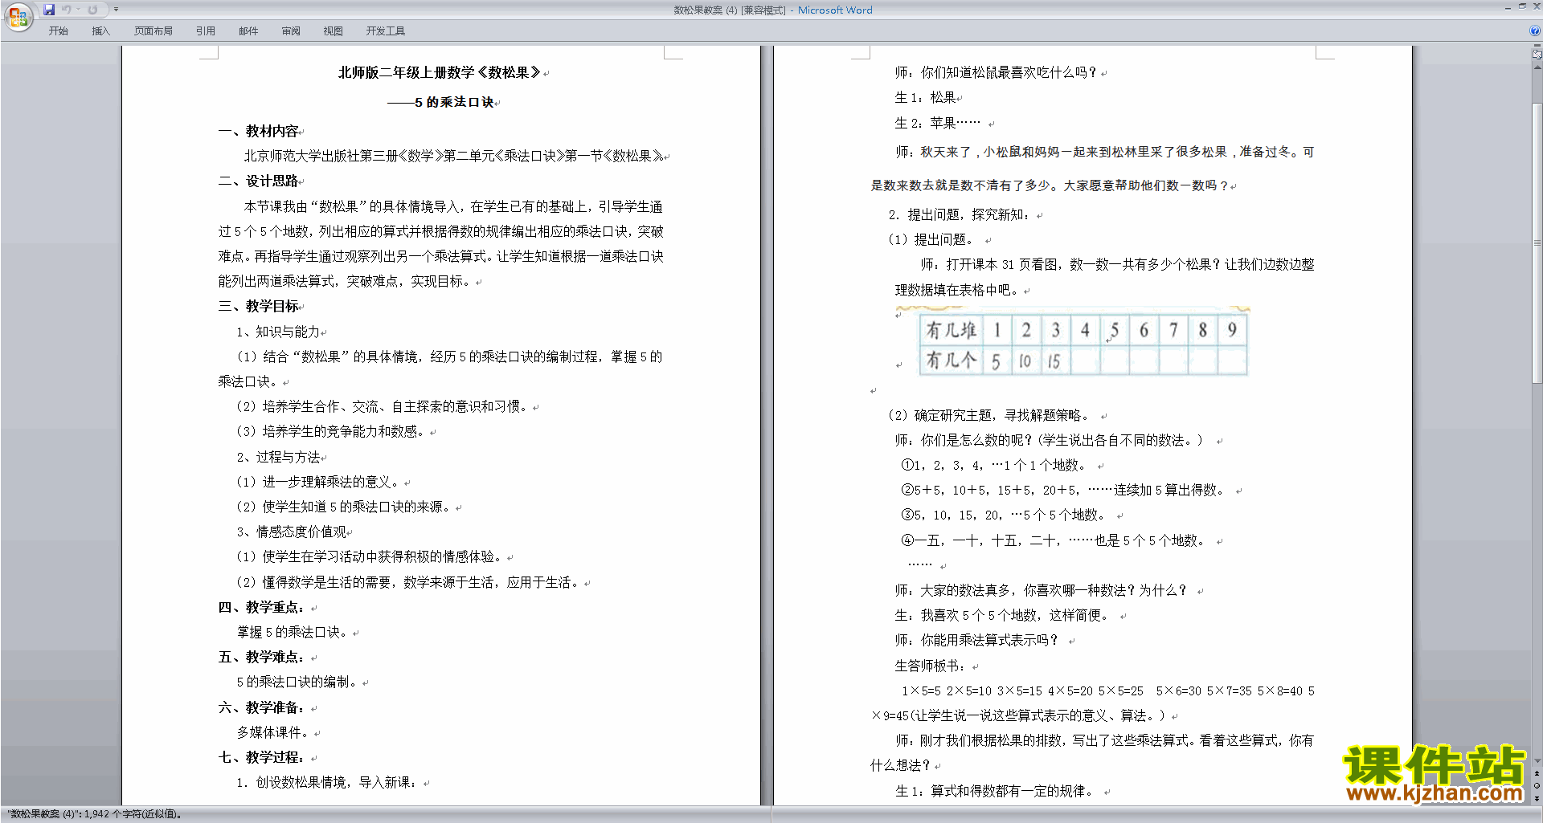
Task: Open the round Office button menu
Action: (x=18, y=16)
